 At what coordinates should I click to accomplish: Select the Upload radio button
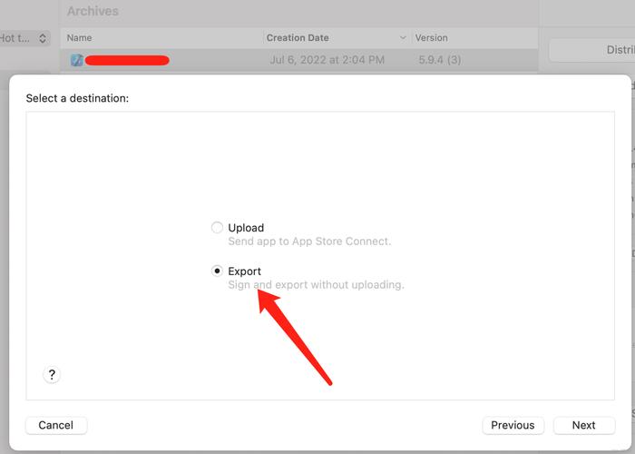(x=217, y=228)
